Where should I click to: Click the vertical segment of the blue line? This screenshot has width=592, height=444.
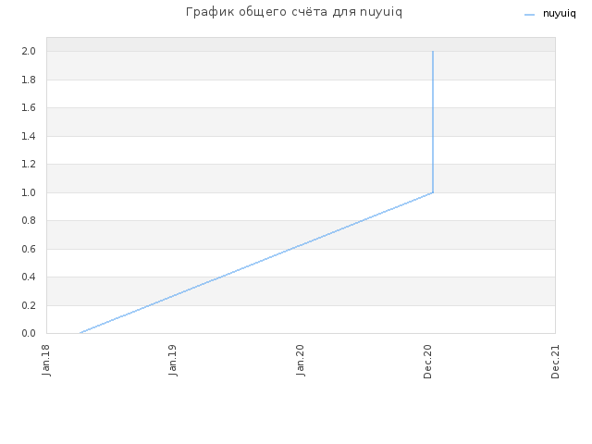433,122
